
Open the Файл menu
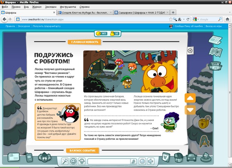click(5, 7)
